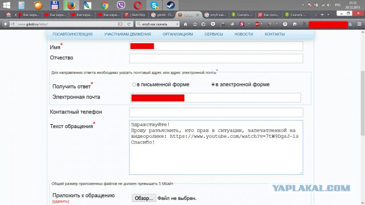The width and height of the screenshot is (365, 205).
Task: Go back to the previous page
Action: tap(6, 24)
